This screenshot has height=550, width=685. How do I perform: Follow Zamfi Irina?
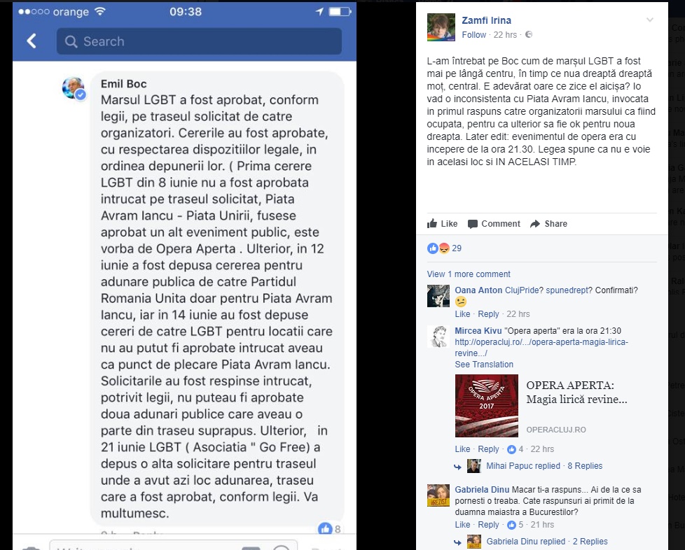tap(474, 34)
